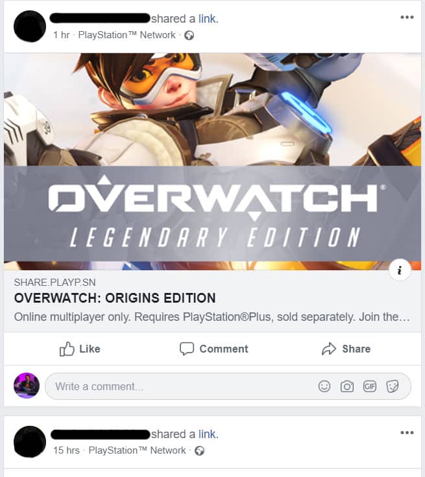Click the thumbs-up Like icon
The width and height of the screenshot is (425, 477).
pos(67,349)
